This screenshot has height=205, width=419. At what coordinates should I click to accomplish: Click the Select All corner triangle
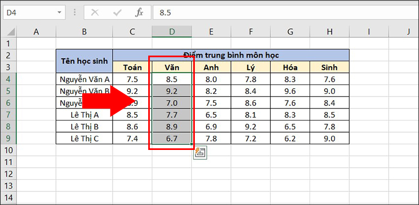coord(11,33)
